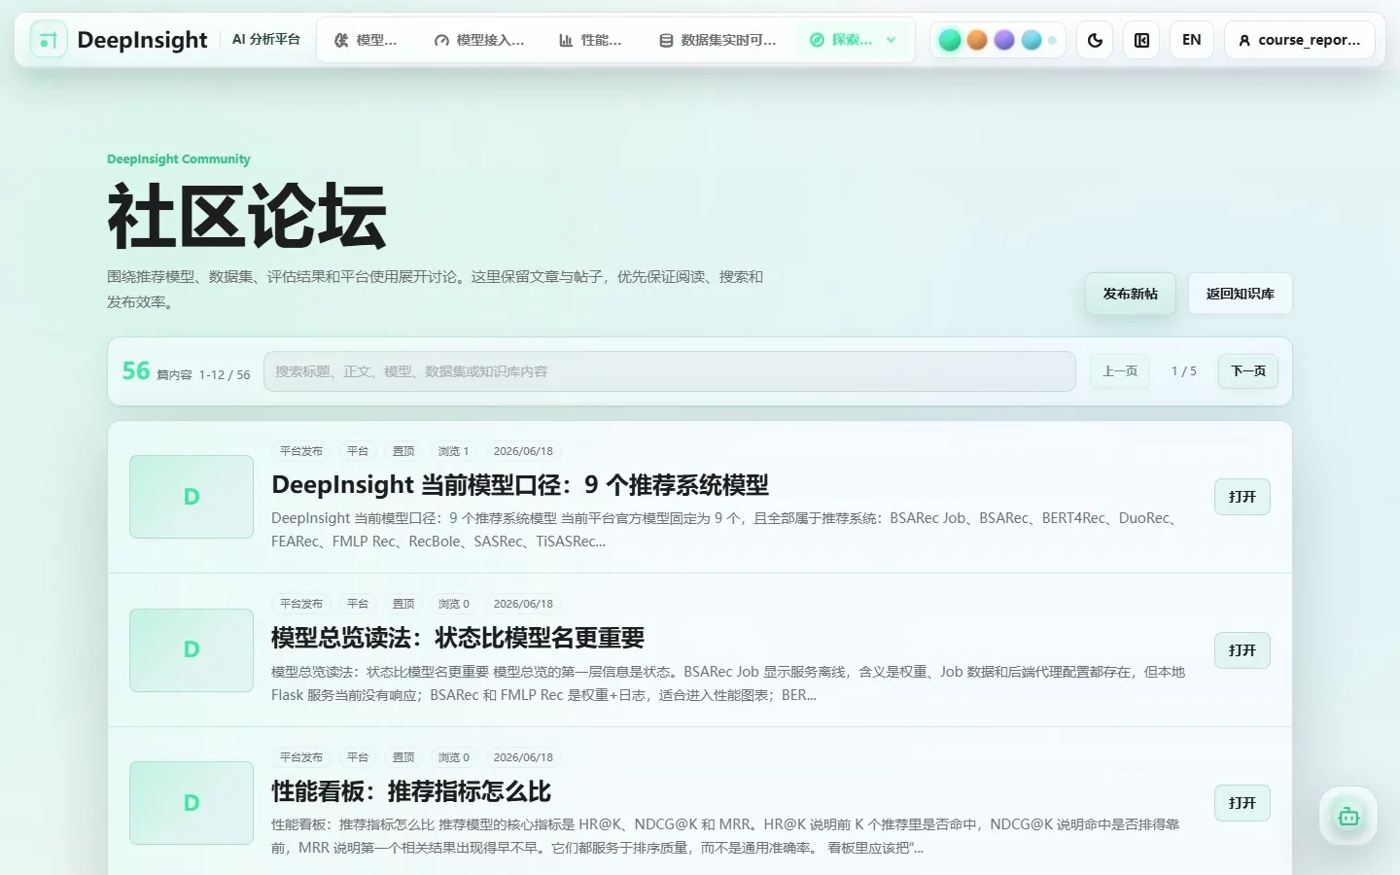Image resolution: width=1400 pixels, height=875 pixels.
Task: Click the D thumbnail of 当前模型口径 post
Action: 192,497
